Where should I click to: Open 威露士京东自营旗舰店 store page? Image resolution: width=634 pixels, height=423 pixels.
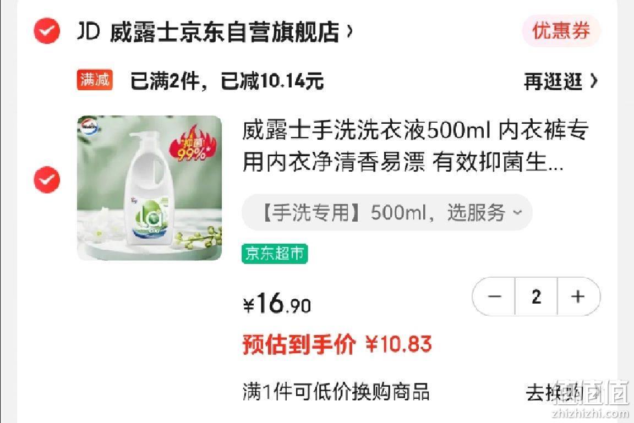pos(224,31)
